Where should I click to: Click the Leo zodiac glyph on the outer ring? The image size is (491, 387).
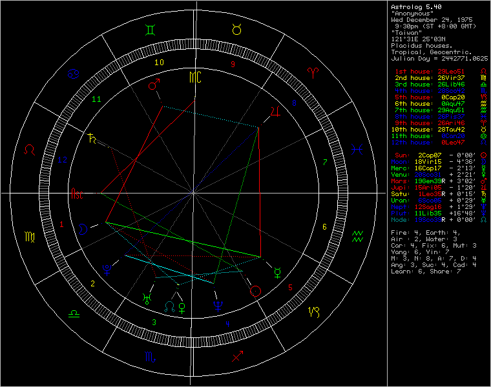30,150
